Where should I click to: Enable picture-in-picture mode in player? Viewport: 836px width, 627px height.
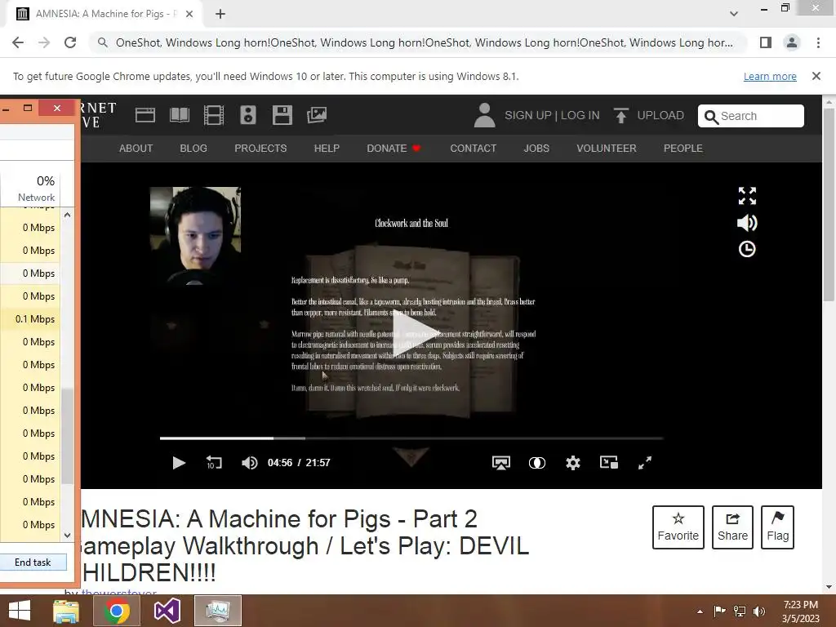click(608, 462)
